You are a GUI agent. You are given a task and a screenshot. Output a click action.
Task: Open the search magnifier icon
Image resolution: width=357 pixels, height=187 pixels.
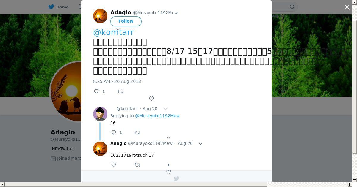click(x=292, y=7)
